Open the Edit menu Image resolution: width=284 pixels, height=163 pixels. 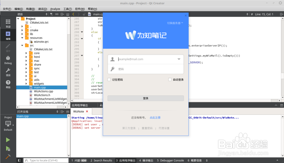(19, 9)
